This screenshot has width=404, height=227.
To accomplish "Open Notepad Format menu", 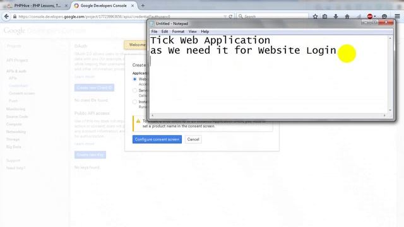I will tap(178, 32).
